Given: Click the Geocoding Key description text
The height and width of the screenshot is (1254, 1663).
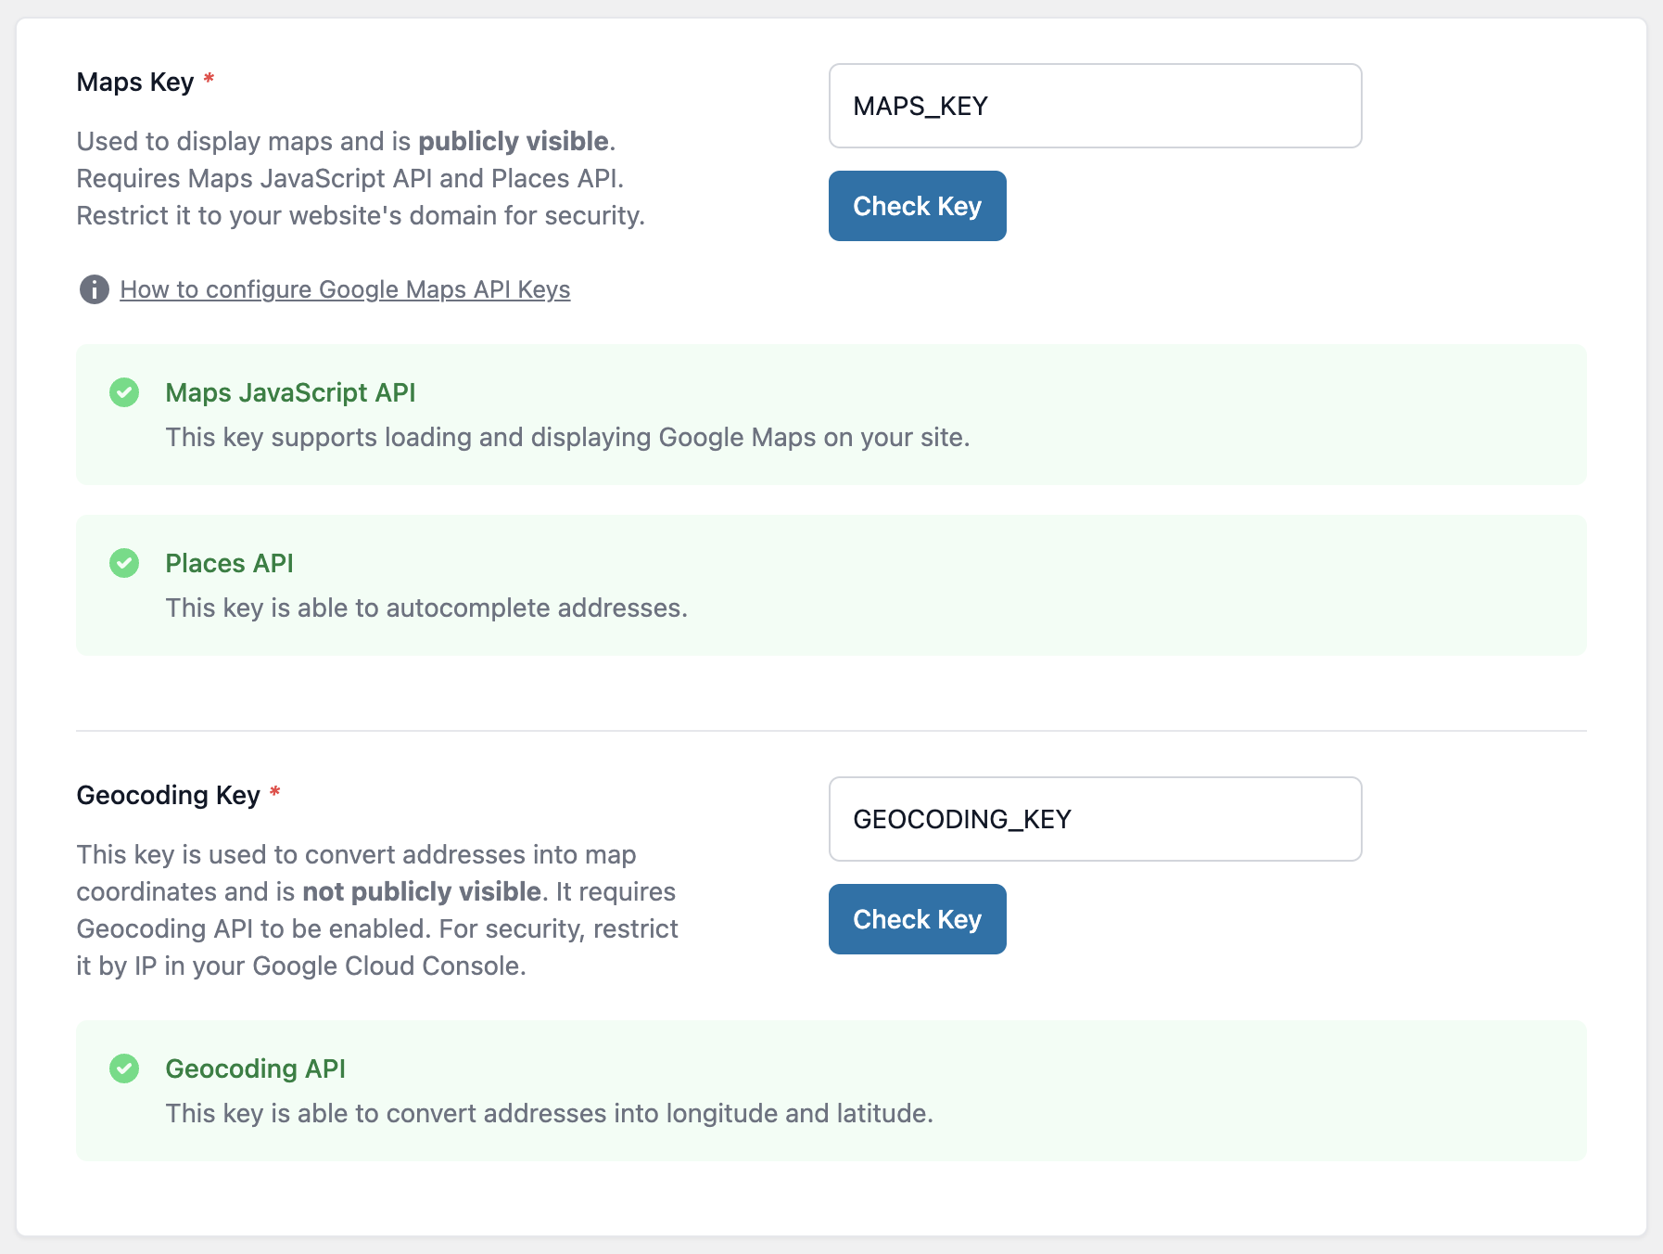Looking at the screenshot, I should pyautogui.click(x=376, y=910).
